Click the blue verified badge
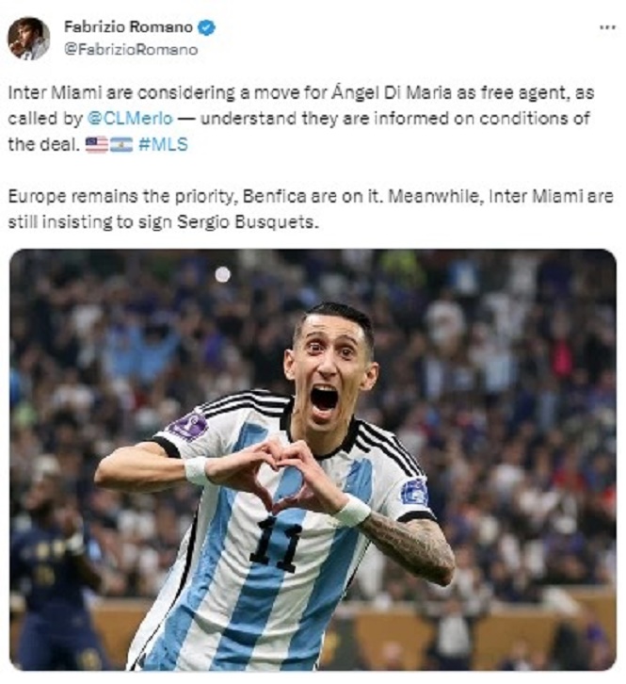 pos(206,27)
